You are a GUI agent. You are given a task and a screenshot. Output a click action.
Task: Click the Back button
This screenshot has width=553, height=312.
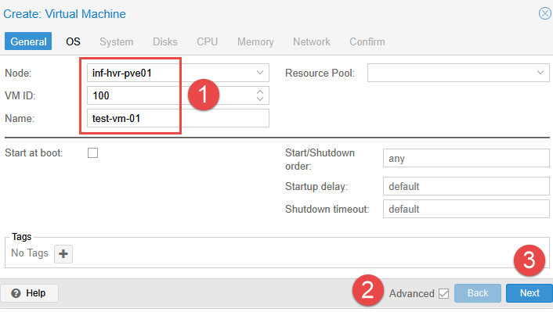click(478, 293)
